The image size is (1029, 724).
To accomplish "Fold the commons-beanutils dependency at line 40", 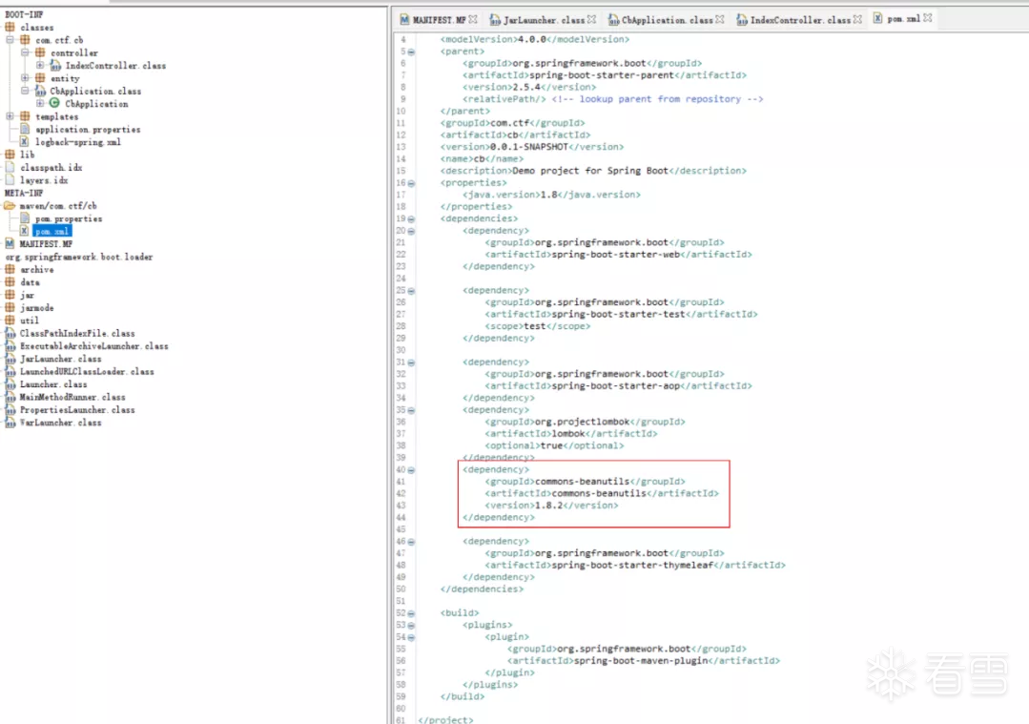I will (411, 470).
